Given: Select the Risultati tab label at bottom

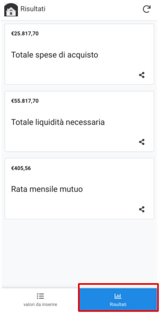Looking at the screenshot, I should [118, 305].
